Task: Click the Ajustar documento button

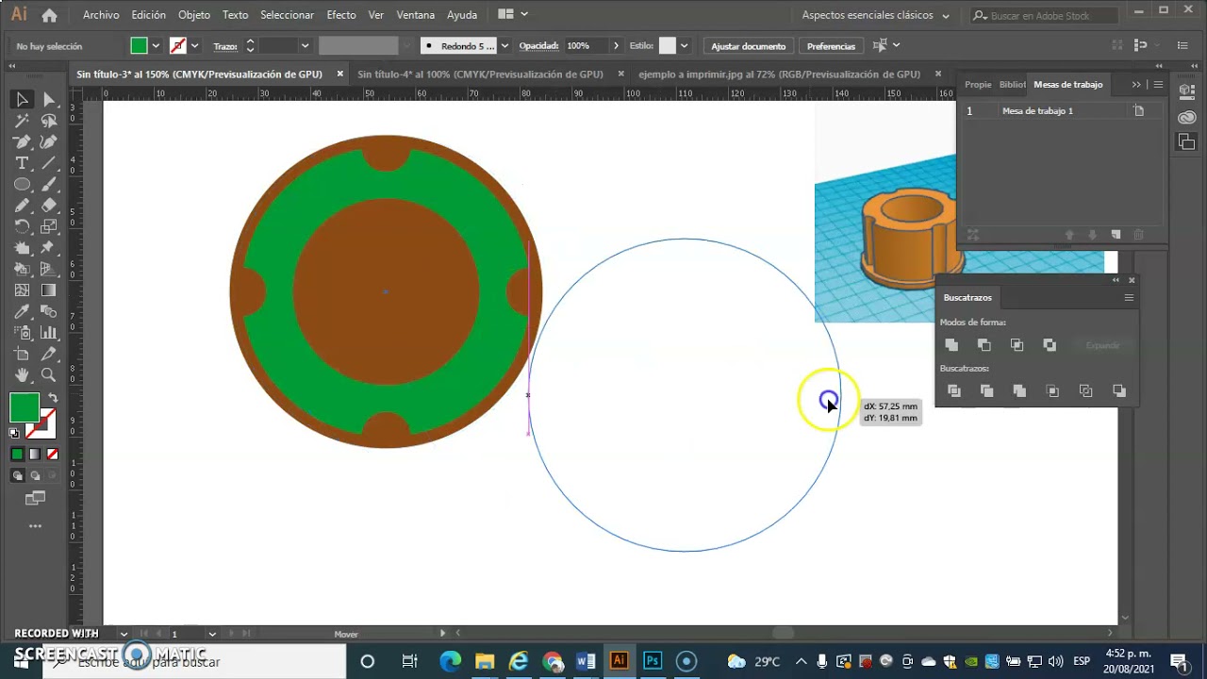Action: pos(749,45)
